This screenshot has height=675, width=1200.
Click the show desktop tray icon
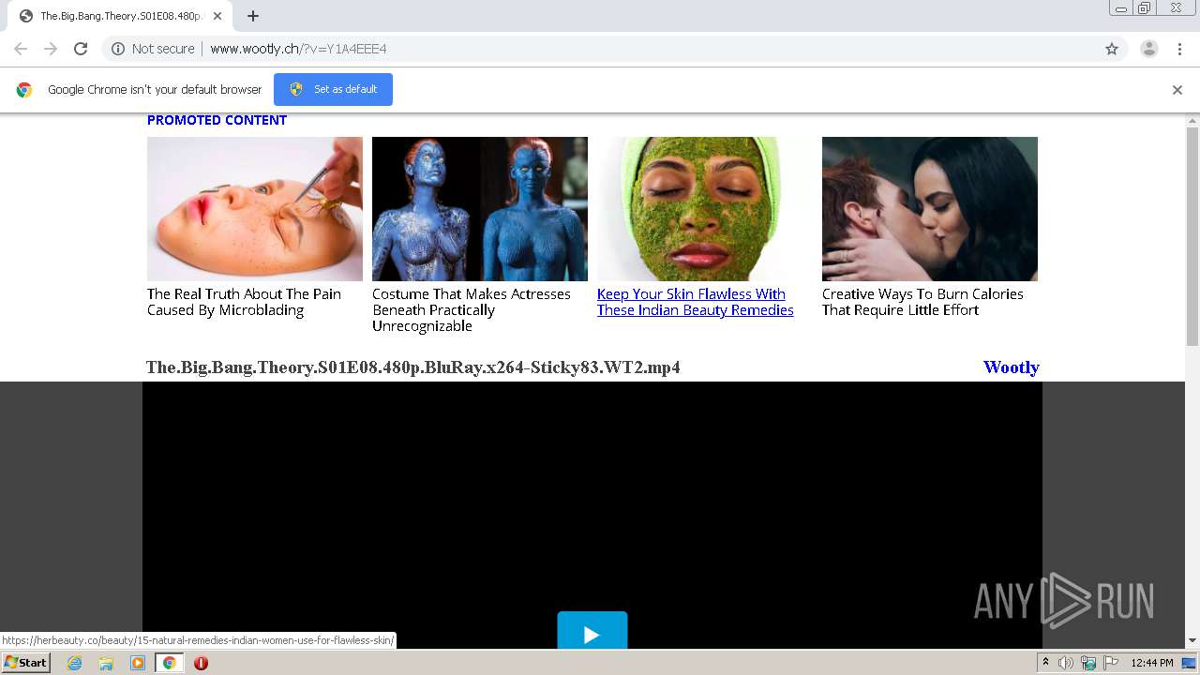click(x=1189, y=663)
